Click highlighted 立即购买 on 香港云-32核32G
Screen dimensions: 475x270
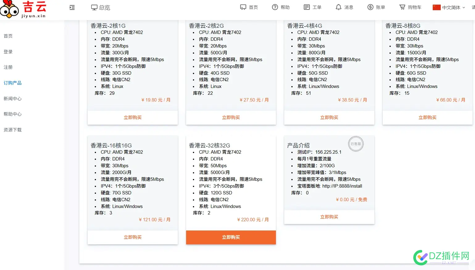pyautogui.click(x=231, y=237)
